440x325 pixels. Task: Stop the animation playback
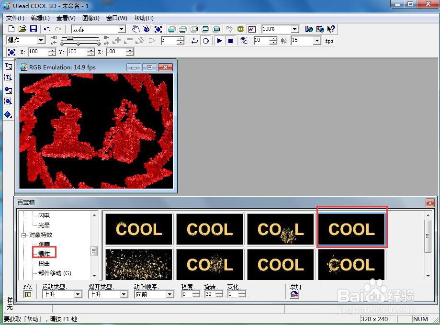[231, 41]
